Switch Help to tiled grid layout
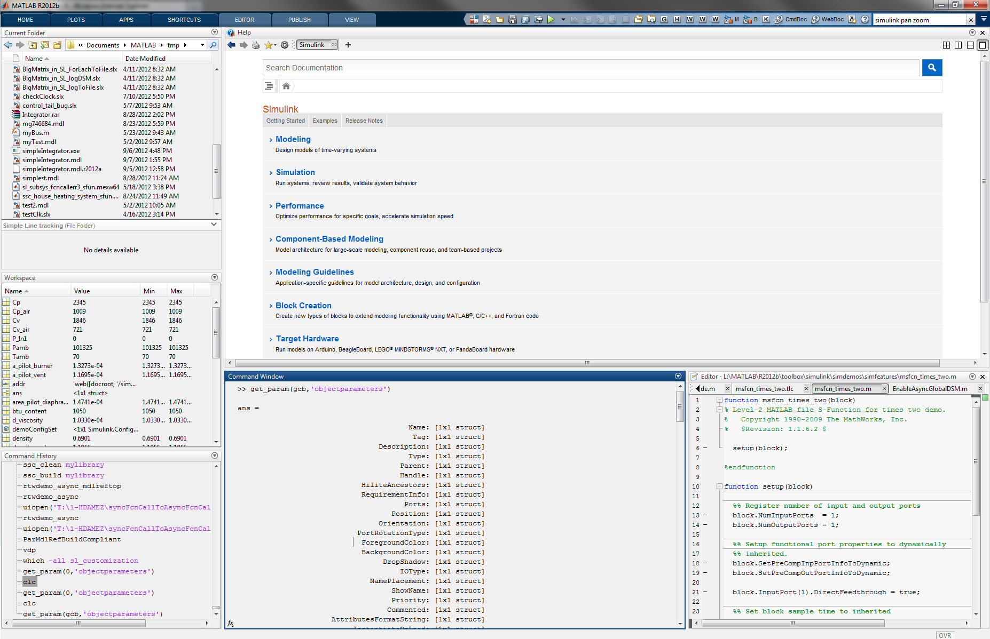 point(946,45)
